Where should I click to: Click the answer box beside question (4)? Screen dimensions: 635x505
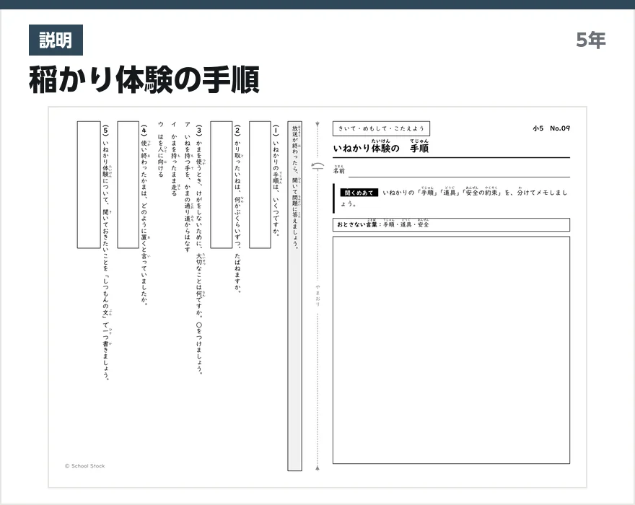point(128,185)
